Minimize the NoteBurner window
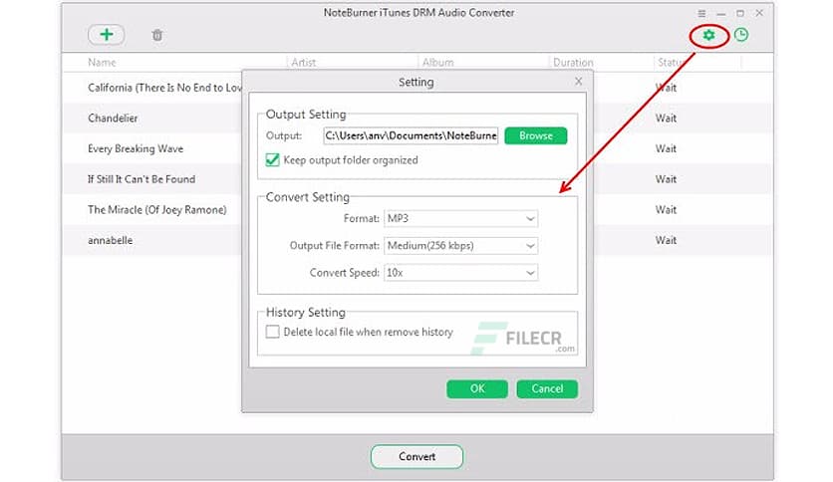Image resolution: width=833 pixels, height=482 pixels. point(721,13)
